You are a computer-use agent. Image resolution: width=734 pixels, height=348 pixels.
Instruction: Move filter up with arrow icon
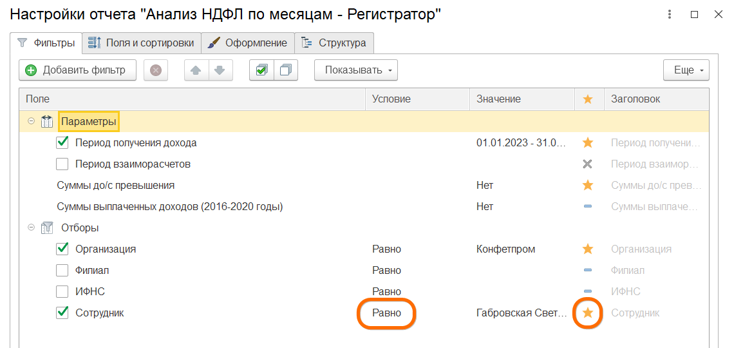[196, 70]
